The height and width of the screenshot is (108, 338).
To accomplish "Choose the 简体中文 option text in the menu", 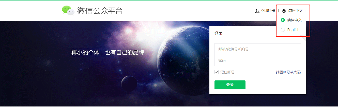I will click(294, 20).
